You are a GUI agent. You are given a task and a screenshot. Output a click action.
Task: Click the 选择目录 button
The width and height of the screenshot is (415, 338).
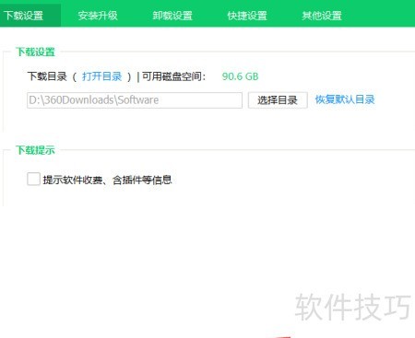pos(278,100)
